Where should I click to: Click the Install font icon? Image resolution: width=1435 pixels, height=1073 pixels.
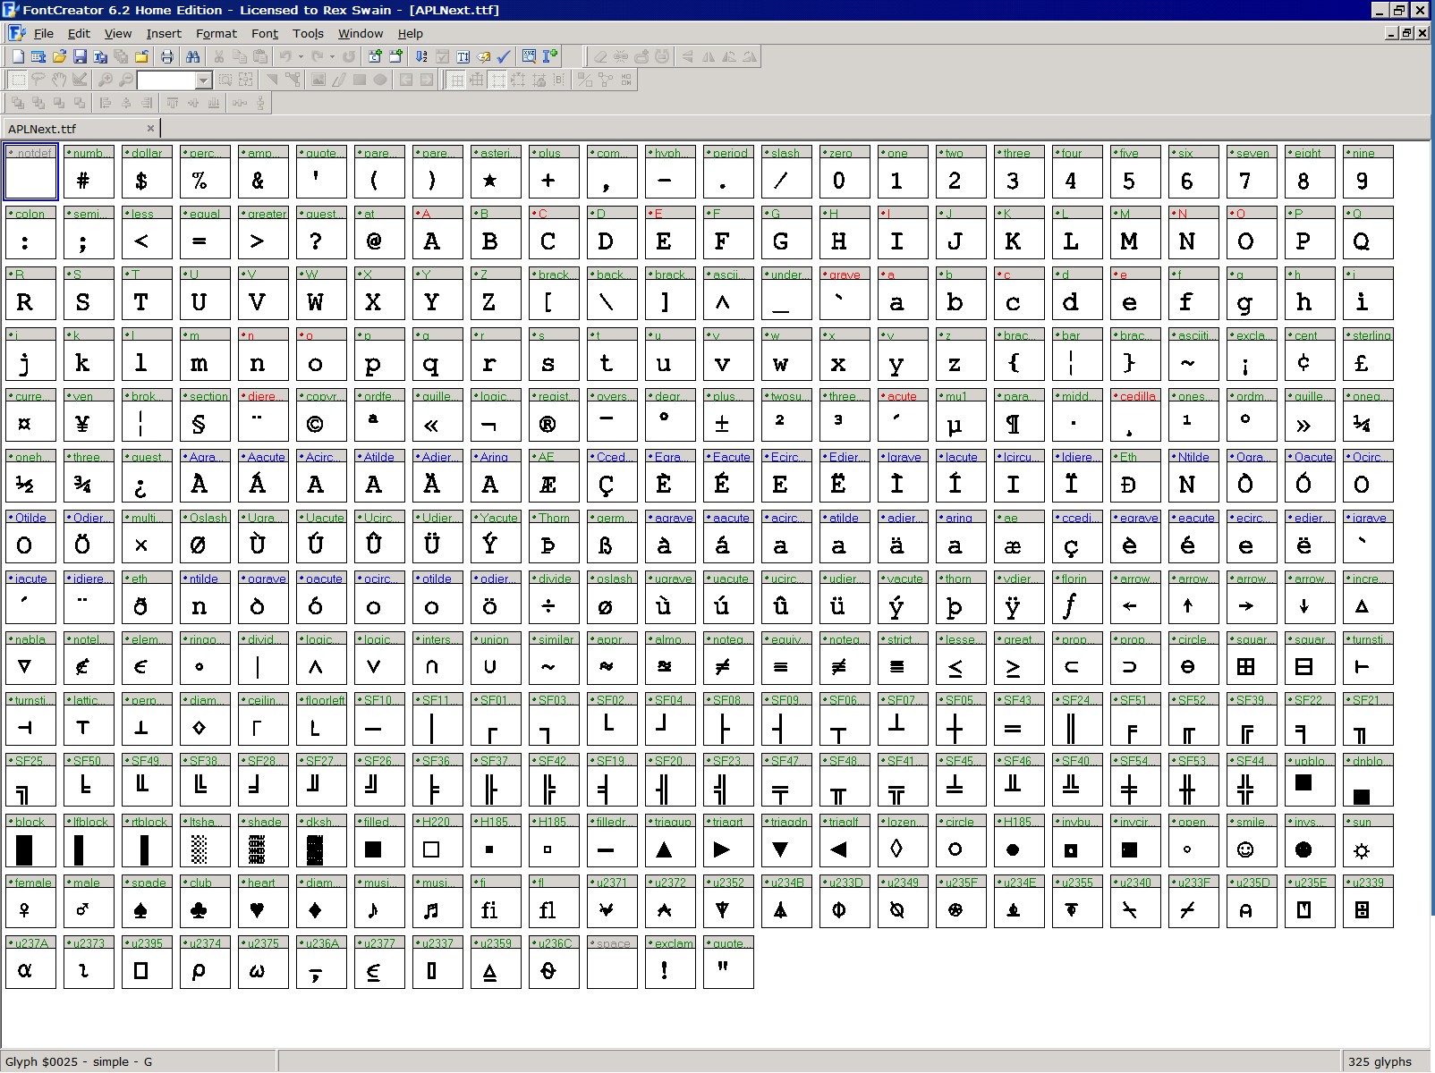click(549, 56)
